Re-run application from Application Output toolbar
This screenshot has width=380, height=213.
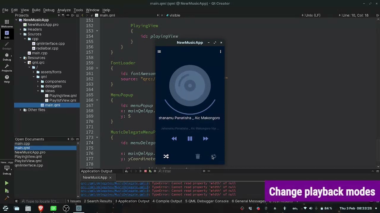[x=141, y=171]
